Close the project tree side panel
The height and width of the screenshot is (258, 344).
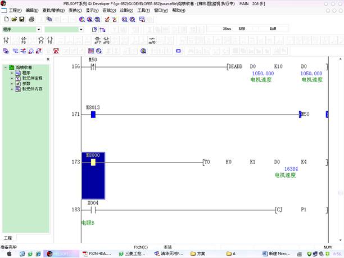[48, 60]
